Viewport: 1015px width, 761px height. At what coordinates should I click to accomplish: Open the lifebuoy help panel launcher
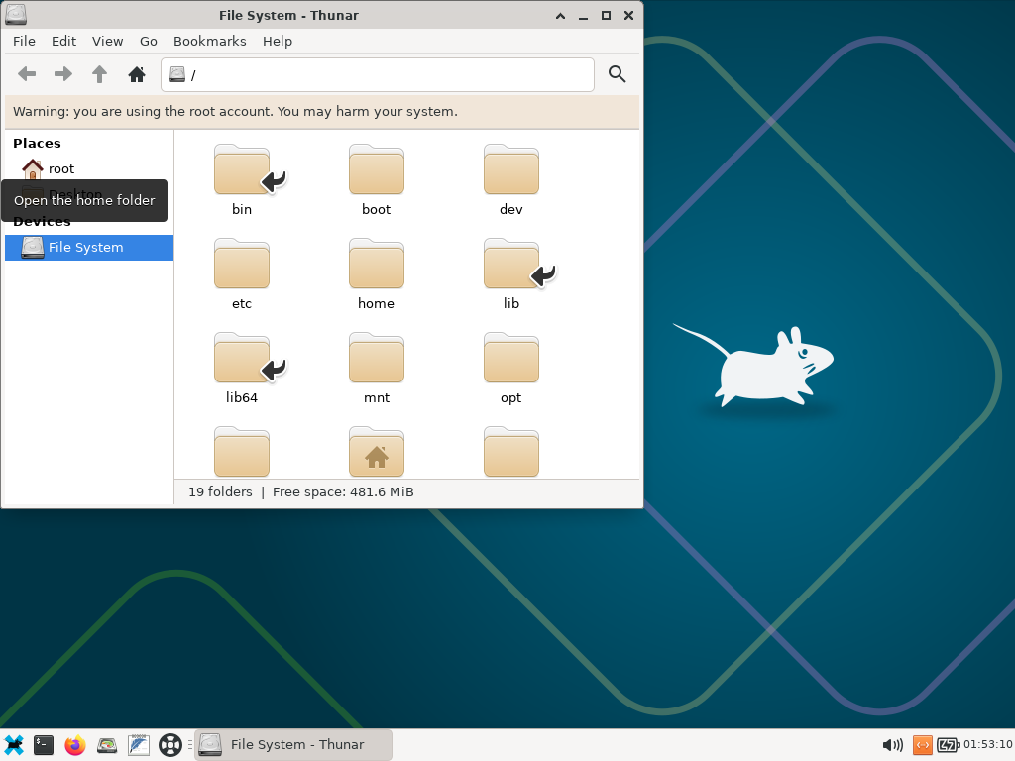170,745
